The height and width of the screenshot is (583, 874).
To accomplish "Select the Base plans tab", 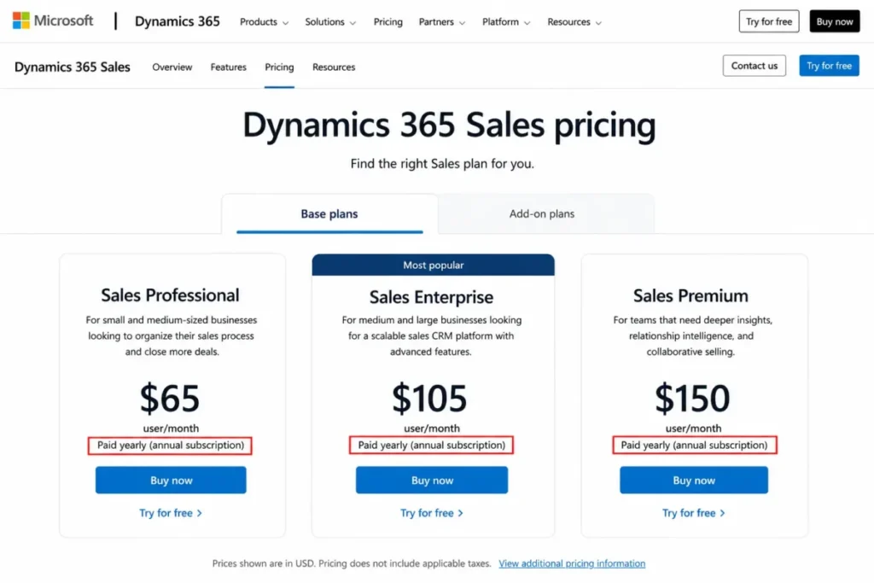I will [x=329, y=214].
